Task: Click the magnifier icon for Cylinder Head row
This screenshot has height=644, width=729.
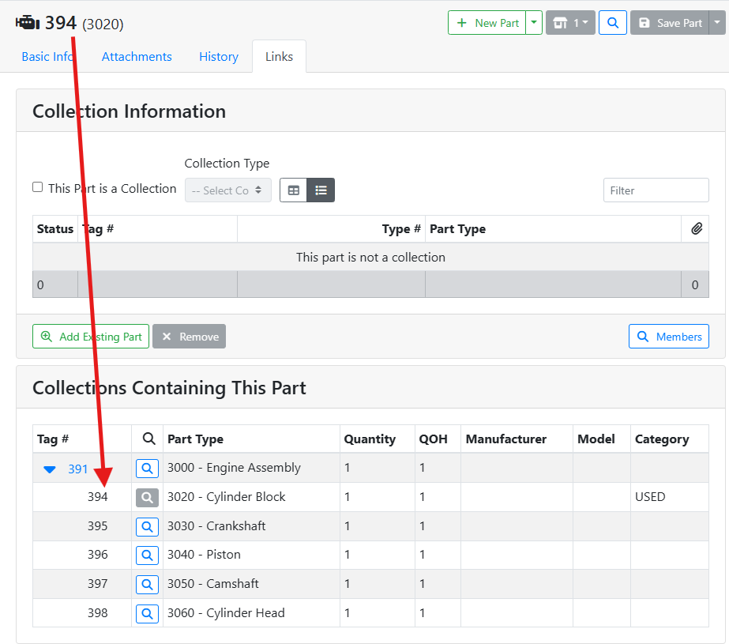Action: tap(147, 613)
